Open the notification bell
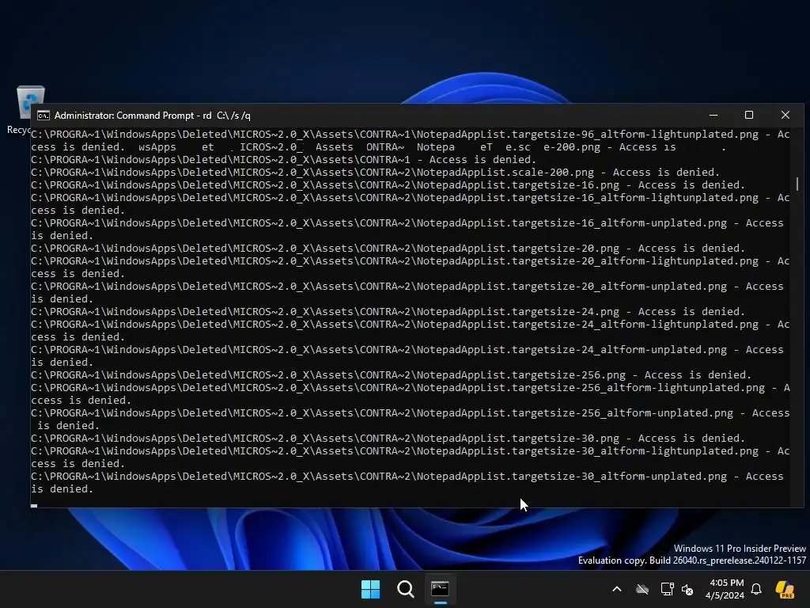810x608 pixels. point(756,589)
